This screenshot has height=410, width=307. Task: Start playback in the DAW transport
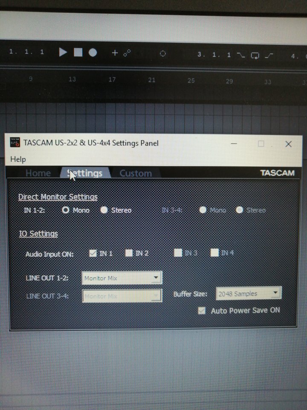(x=63, y=52)
